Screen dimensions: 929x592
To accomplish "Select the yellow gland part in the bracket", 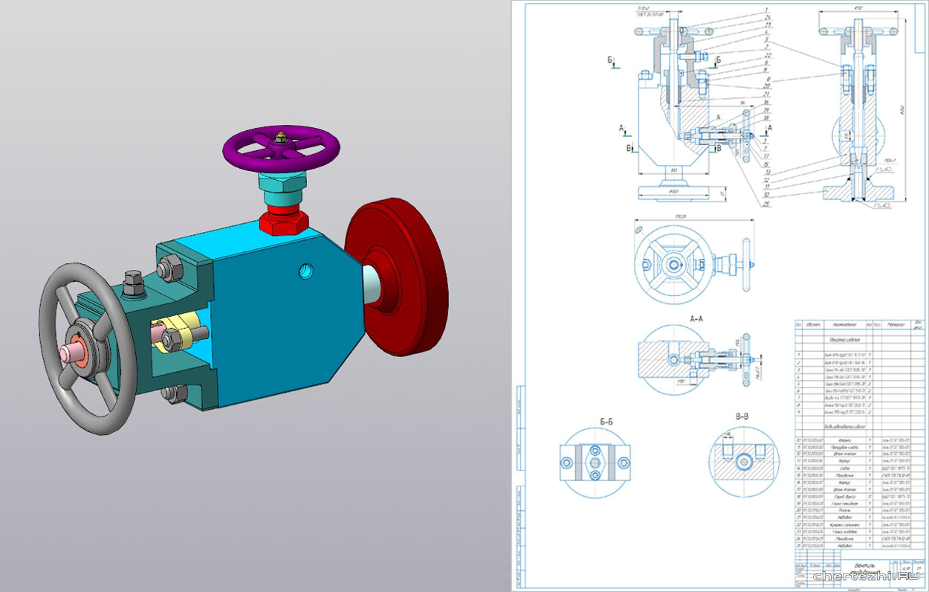I will (180, 335).
